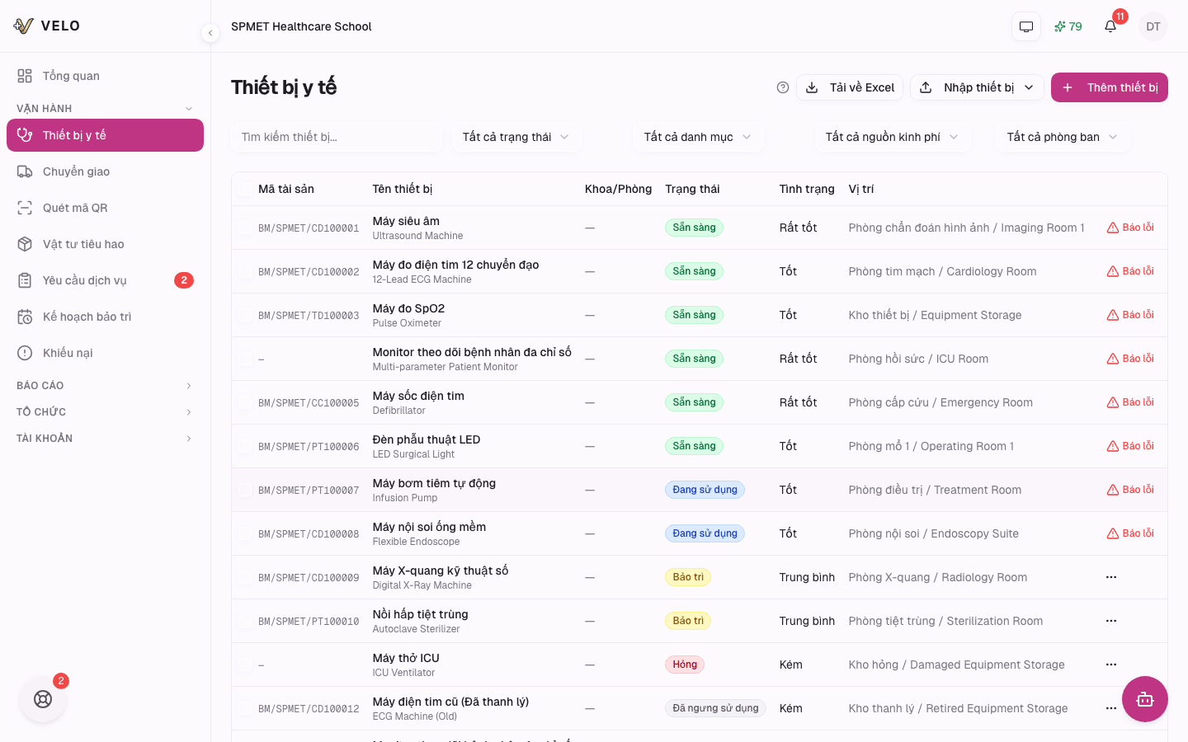
Task: Click the Tìm kiếm thiết bị search field
Action: pyautogui.click(x=337, y=137)
